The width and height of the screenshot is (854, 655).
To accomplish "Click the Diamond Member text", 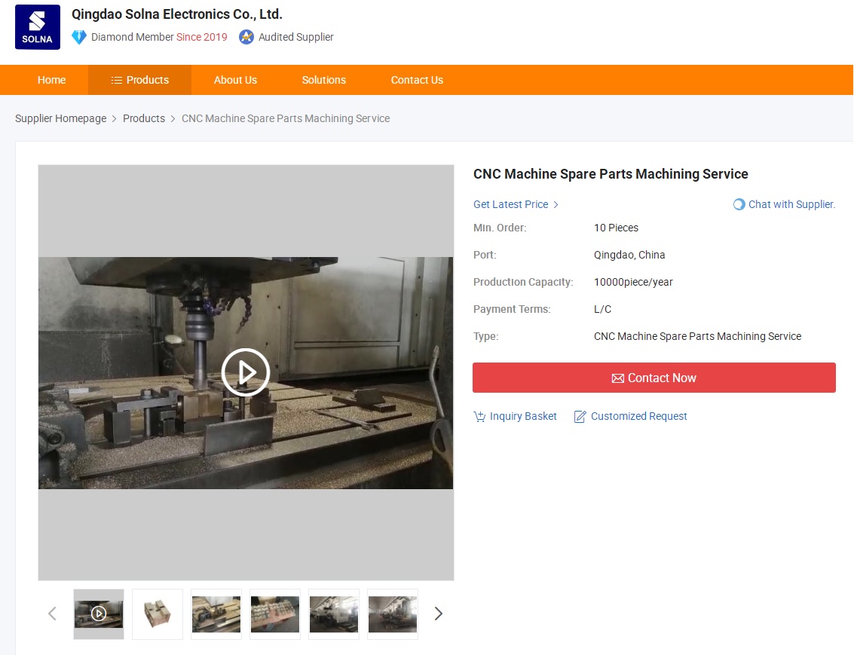I will 133,37.
